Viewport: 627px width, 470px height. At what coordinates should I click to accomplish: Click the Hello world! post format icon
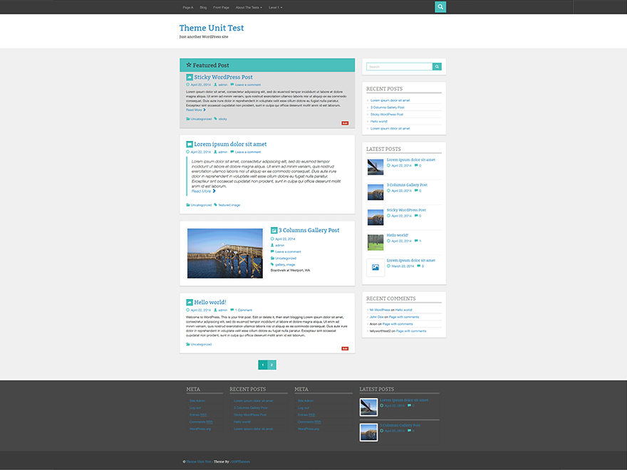point(190,302)
